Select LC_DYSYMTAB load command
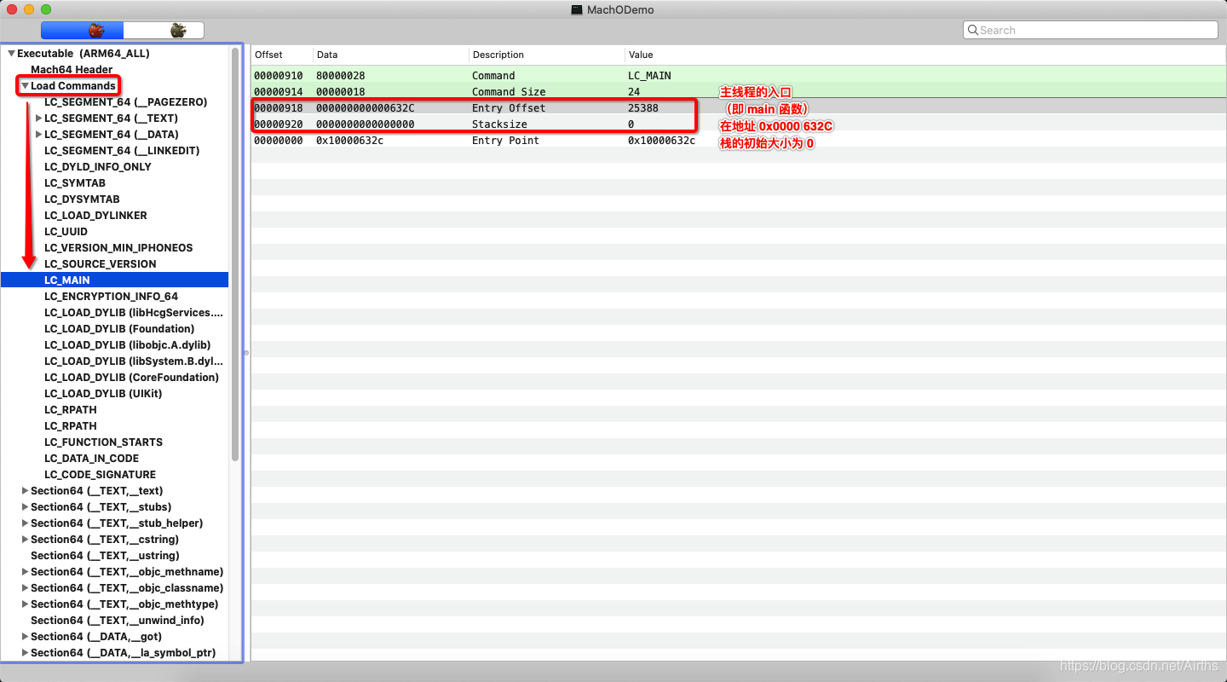The width and height of the screenshot is (1227, 682). [x=82, y=199]
